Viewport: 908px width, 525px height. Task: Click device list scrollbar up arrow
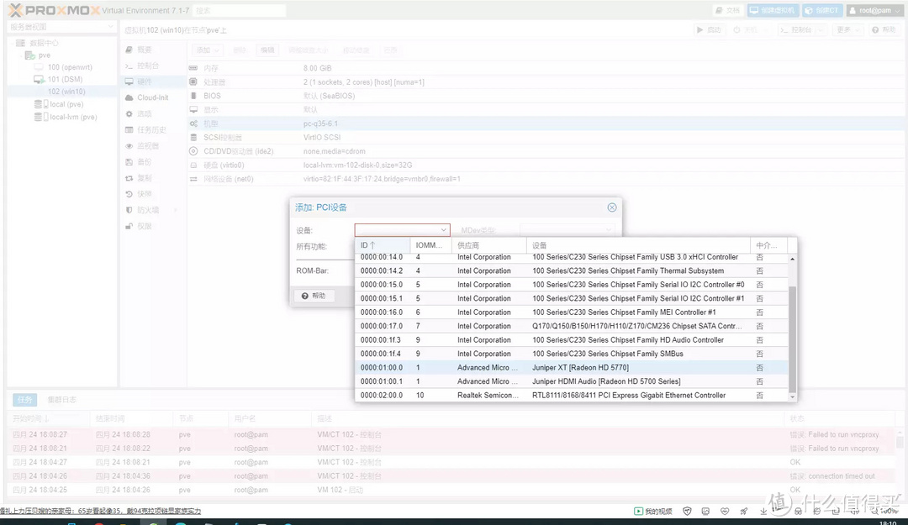(792, 259)
